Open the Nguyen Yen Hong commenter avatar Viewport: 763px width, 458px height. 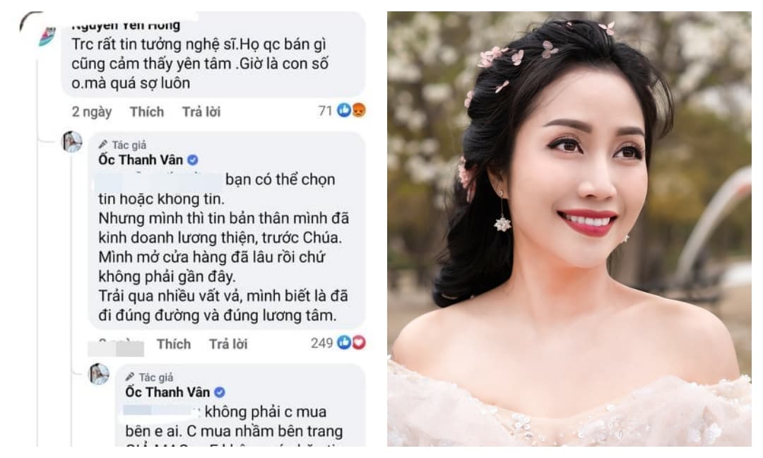47,36
